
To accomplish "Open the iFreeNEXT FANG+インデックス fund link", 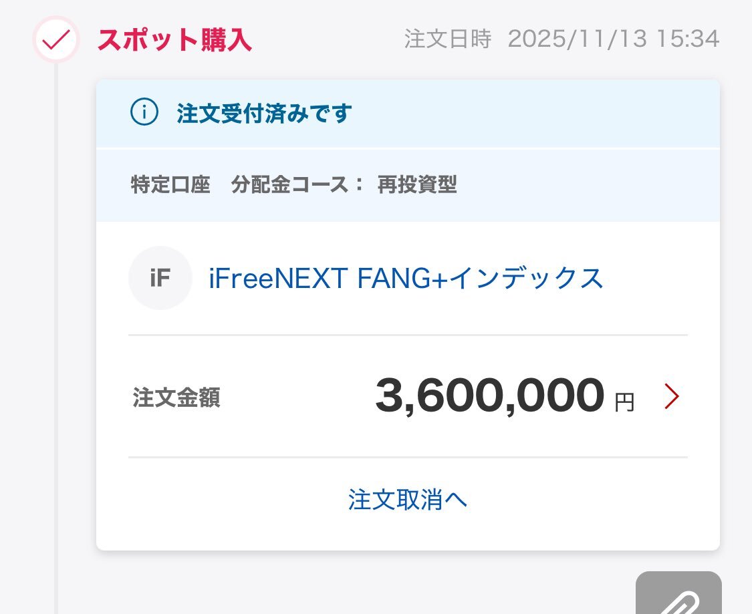I will pos(406,278).
